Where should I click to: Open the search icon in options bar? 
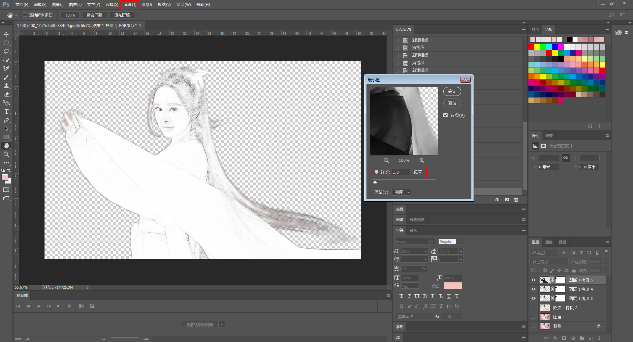(611, 15)
